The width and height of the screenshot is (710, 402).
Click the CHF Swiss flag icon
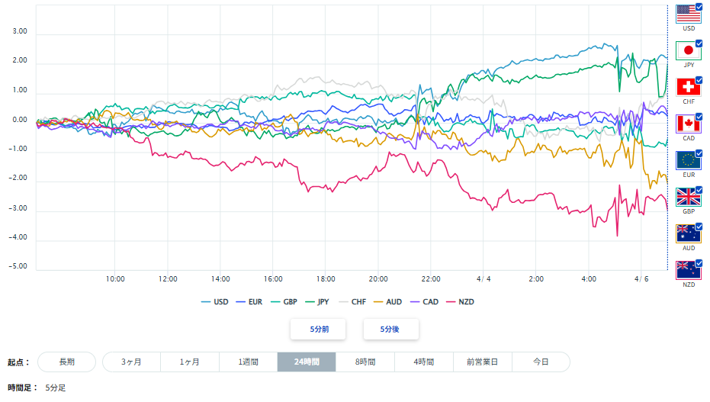[688, 88]
